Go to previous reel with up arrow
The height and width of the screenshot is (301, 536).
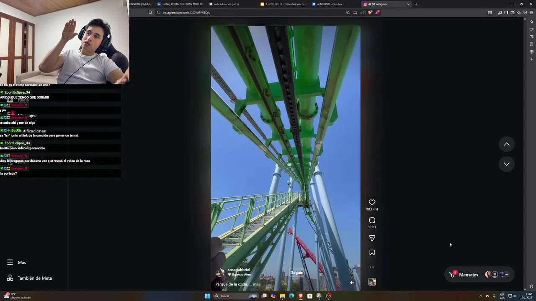(x=506, y=144)
